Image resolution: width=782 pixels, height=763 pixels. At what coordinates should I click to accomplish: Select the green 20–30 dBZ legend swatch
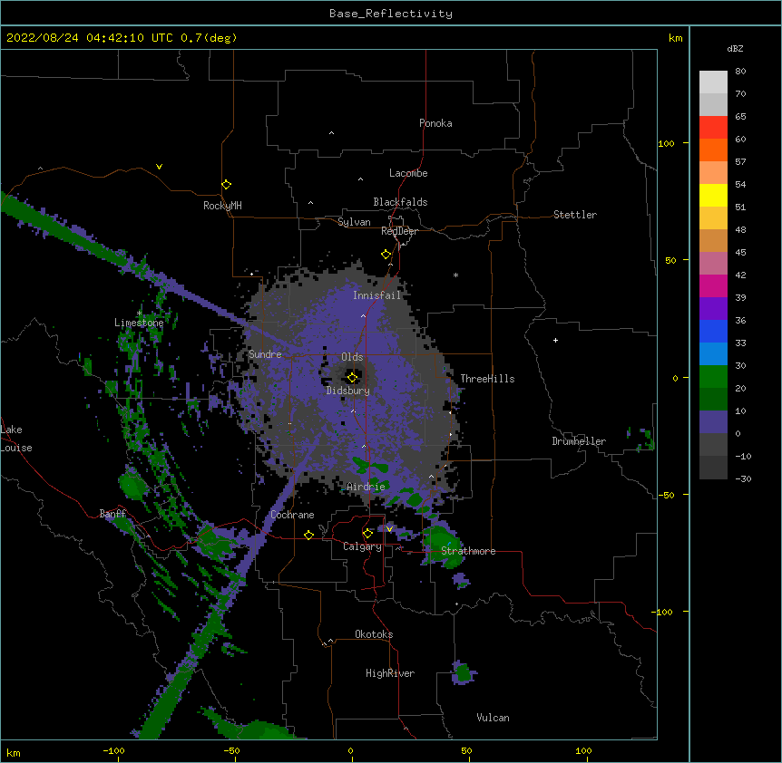point(713,377)
